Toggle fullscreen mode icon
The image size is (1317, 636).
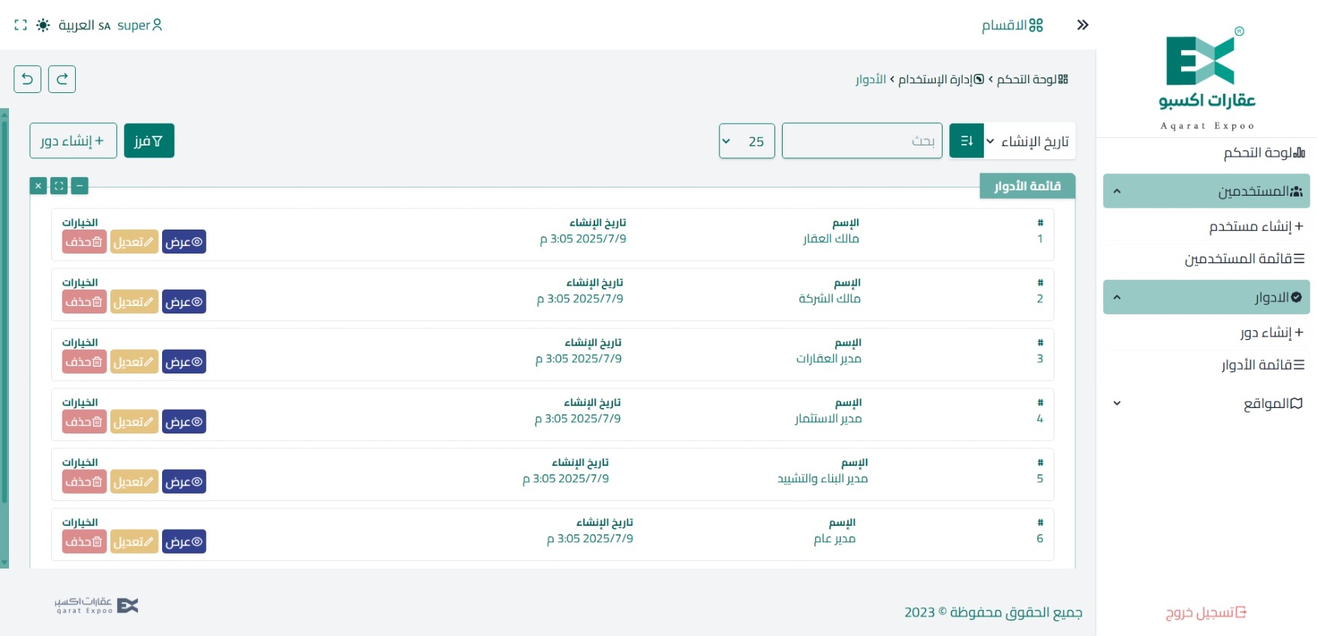(20, 25)
